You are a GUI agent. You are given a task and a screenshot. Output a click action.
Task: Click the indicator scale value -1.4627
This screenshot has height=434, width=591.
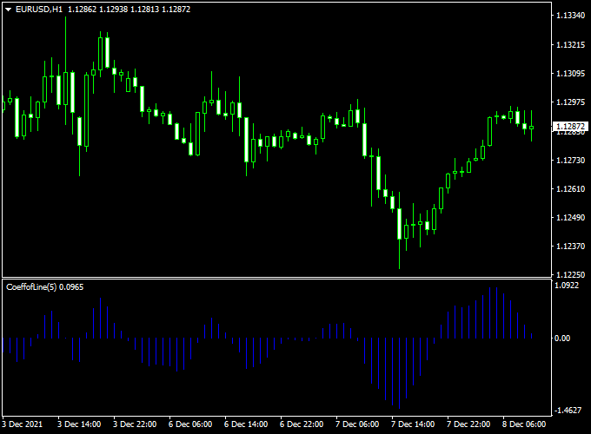click(568, 411)
